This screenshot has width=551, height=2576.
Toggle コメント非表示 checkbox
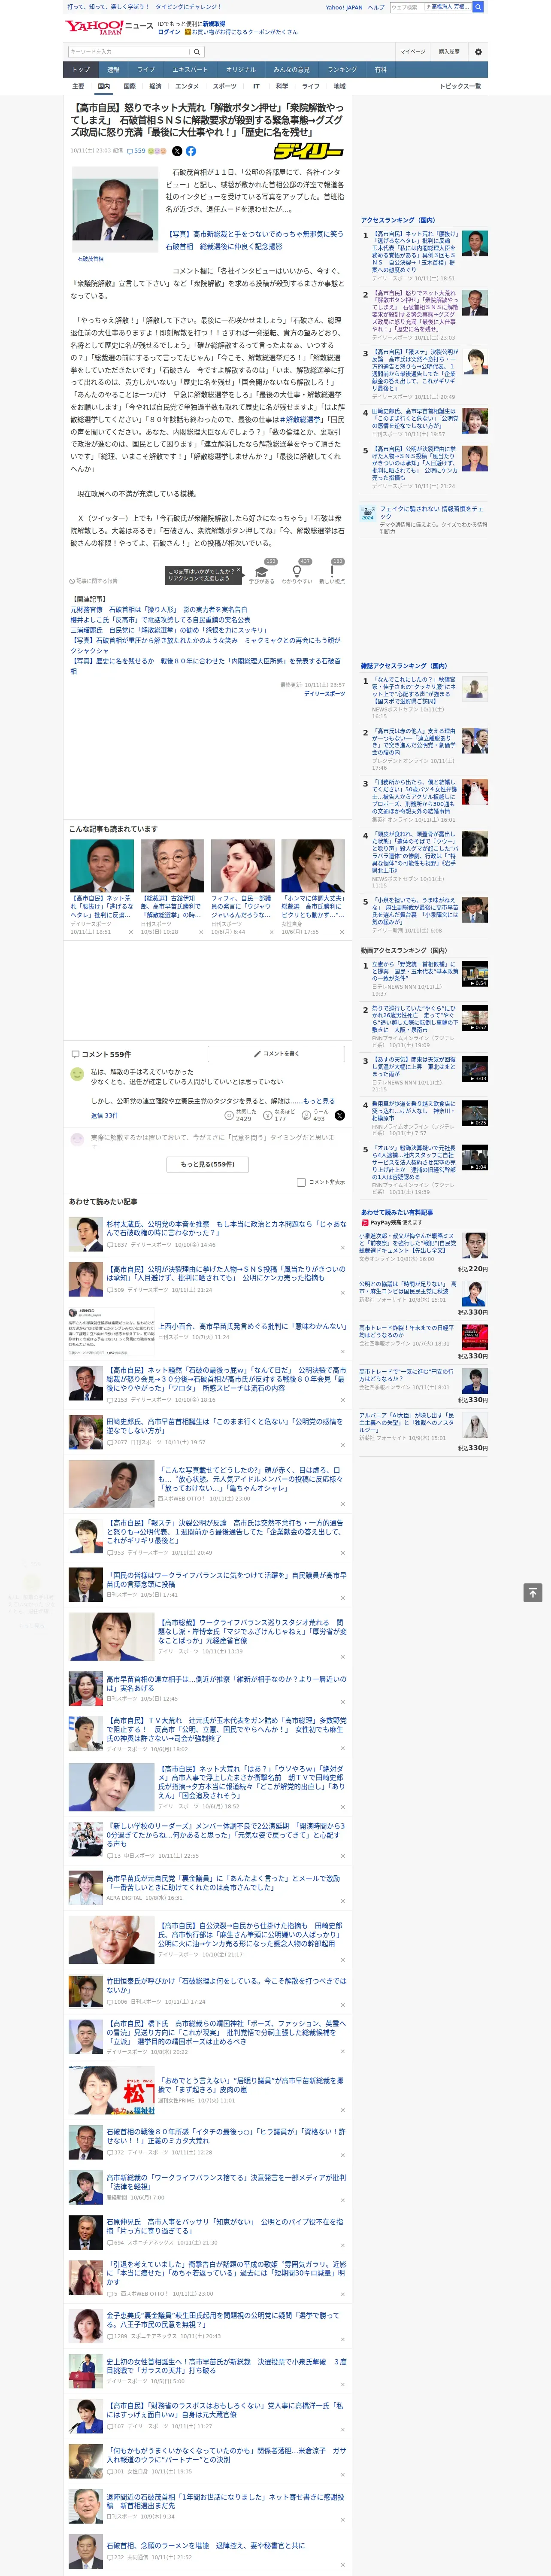click(301, 1182)
